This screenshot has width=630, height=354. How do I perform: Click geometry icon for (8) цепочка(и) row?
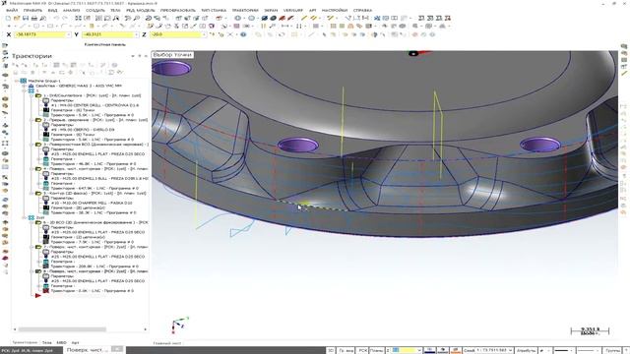click(46, 207)
